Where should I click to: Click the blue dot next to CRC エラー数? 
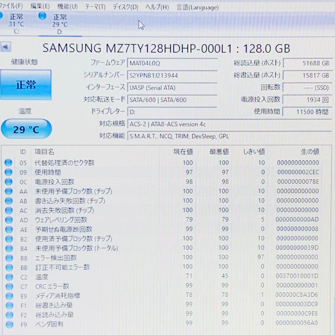click(9, 286)
